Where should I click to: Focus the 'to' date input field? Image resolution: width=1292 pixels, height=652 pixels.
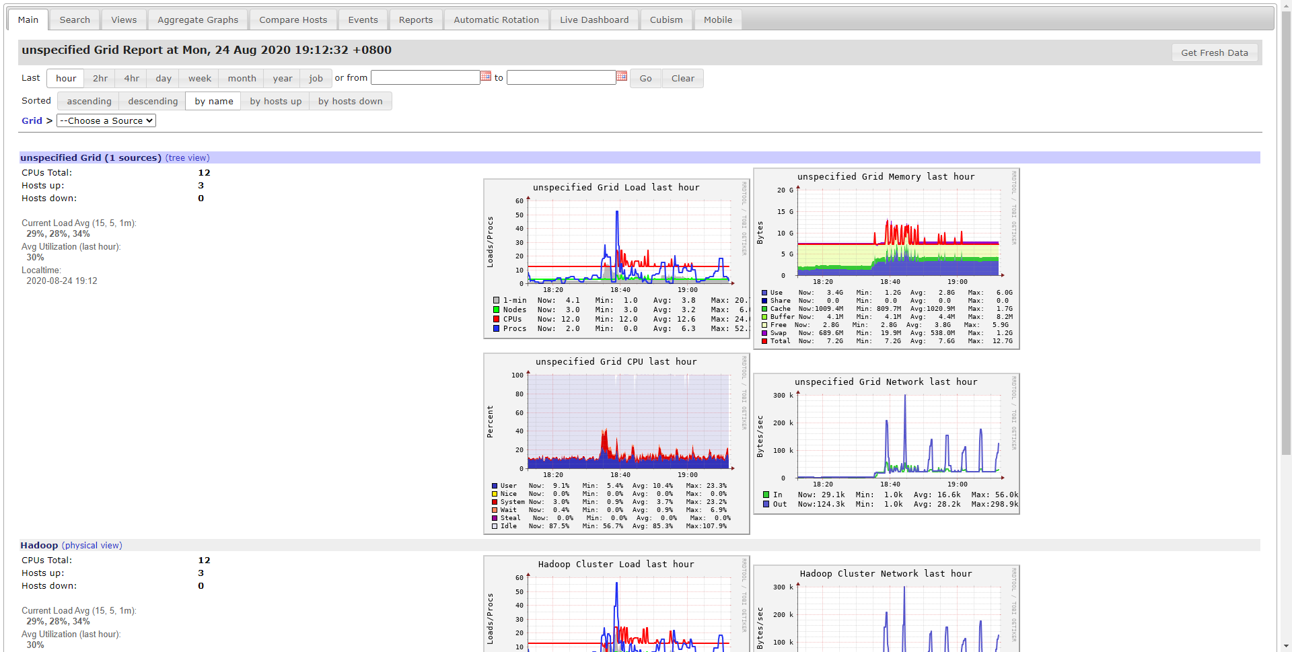click(x=561, y=78)
